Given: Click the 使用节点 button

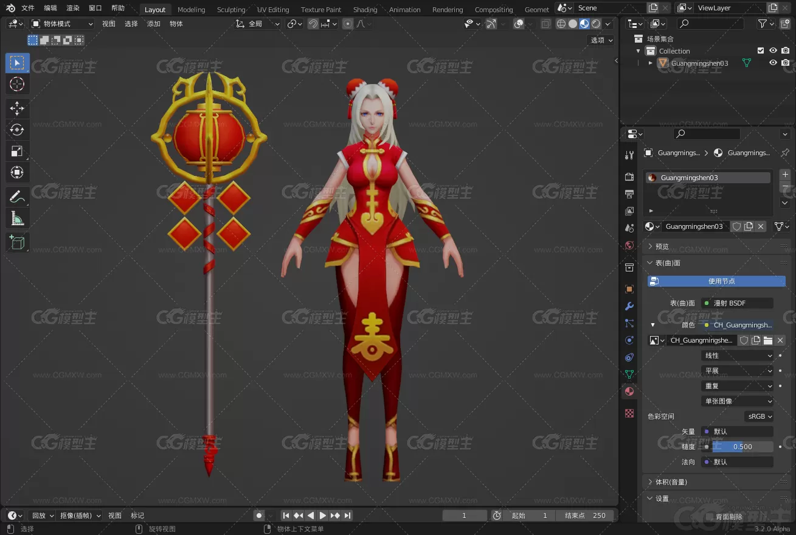Looking at the screenshot, I should [x=716, y=281].
